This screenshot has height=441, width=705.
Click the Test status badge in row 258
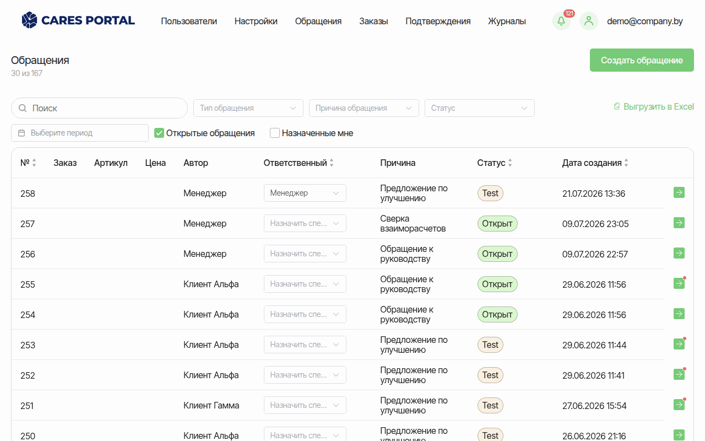[490, 193]
